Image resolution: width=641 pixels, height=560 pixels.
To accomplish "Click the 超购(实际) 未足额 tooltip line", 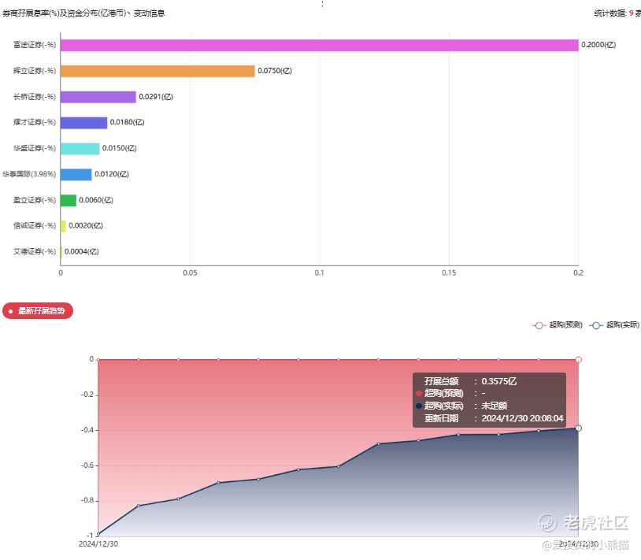I will click(x=461, y=406).
